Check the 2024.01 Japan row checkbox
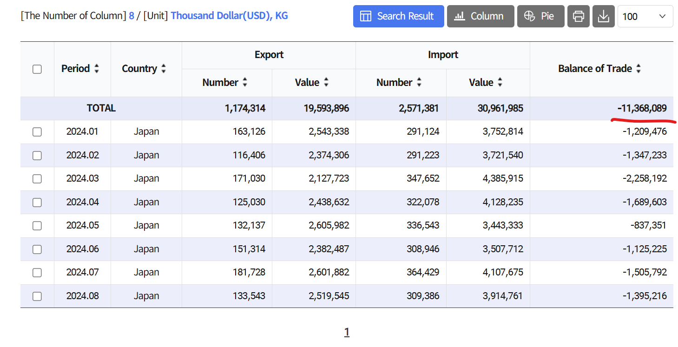Screen dimensions: 678x347 coord(37,132)
